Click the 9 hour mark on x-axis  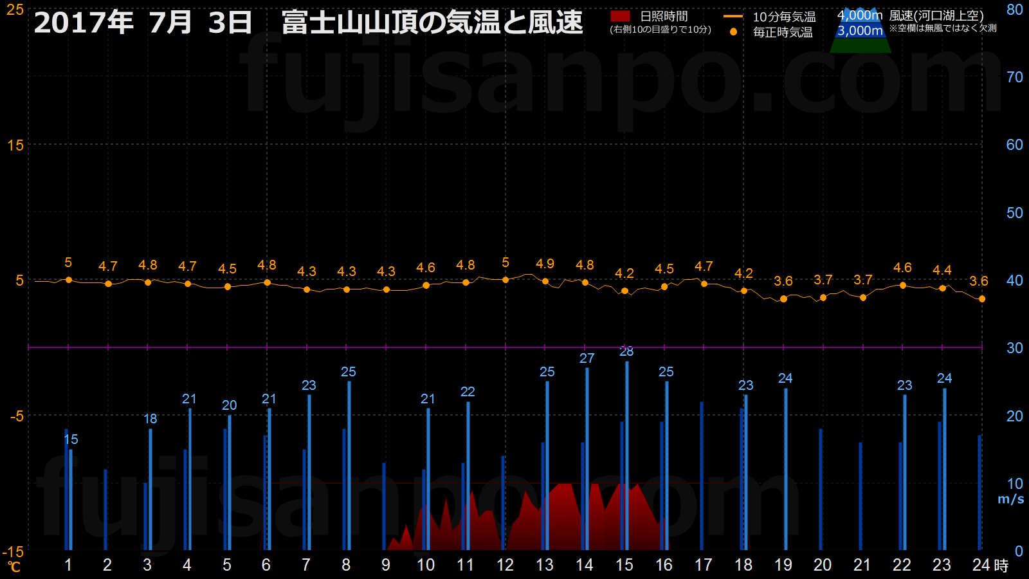[x=386, y=565]
